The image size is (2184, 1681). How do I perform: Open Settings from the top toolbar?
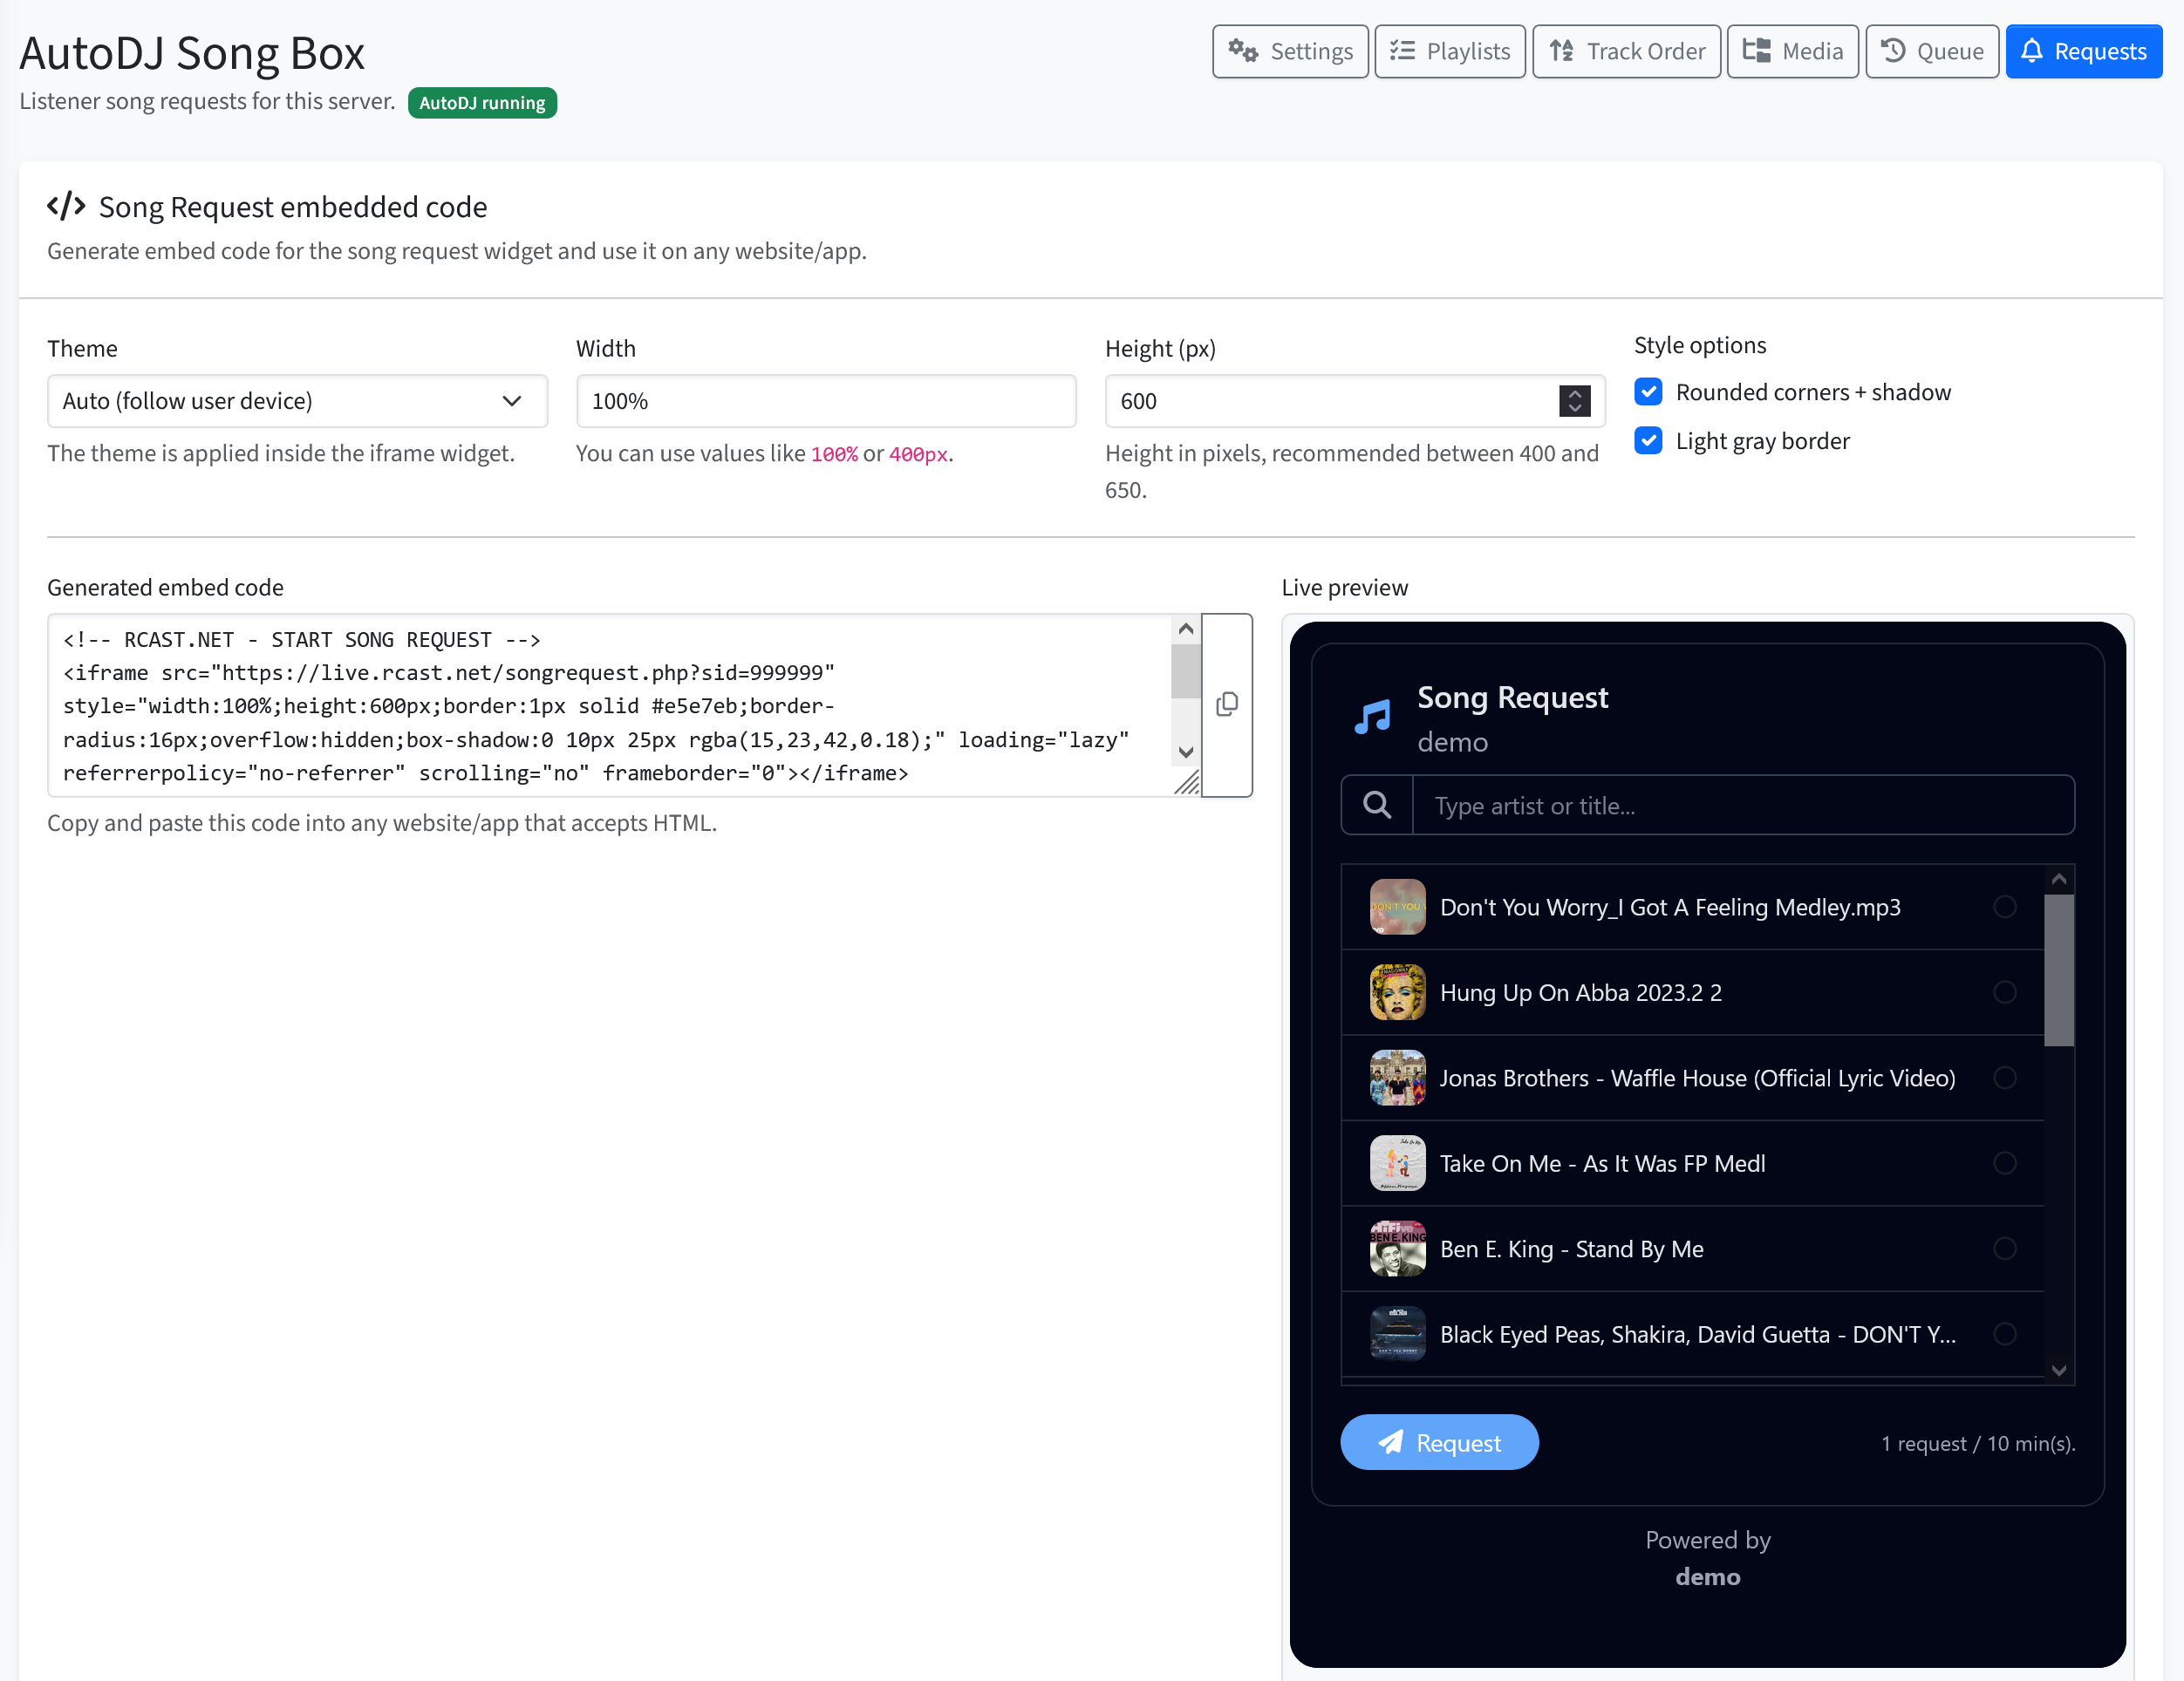[1290, 51]
